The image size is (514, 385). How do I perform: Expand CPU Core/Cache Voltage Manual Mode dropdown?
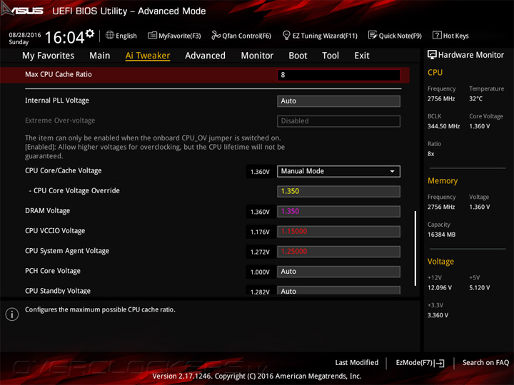pos(338,171)
